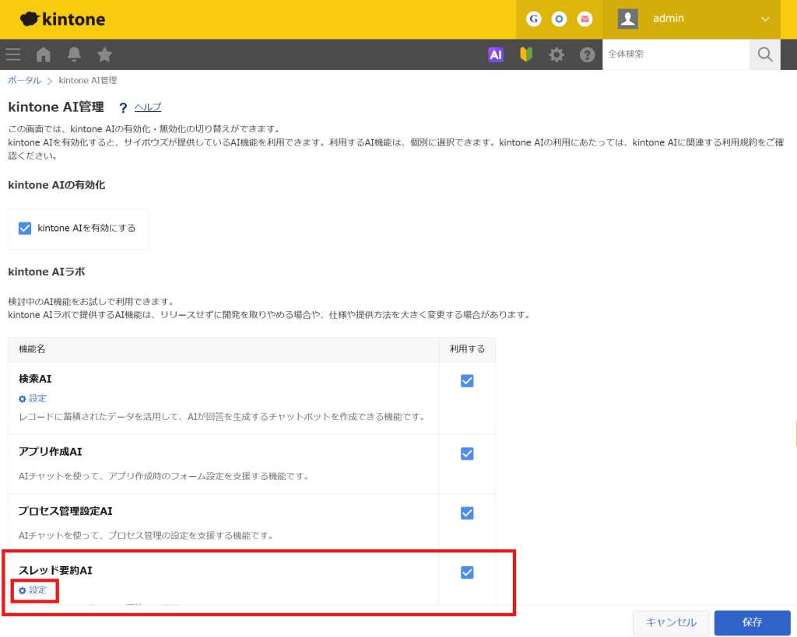Follow the ポータル breadcrumb link
797x637 pixels.
[24, 80]
